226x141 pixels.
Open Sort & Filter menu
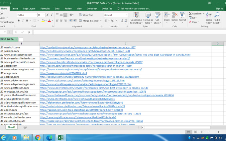[209, 18]
